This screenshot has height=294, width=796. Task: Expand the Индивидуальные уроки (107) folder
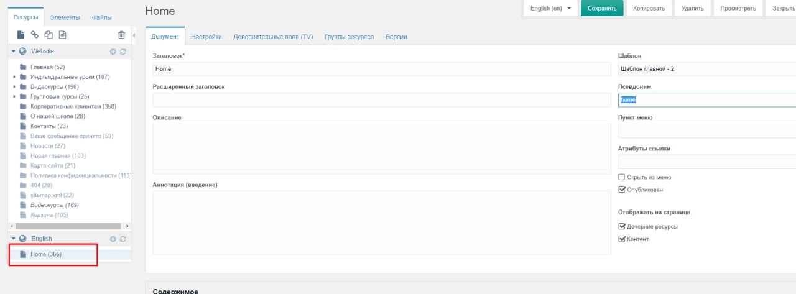tap(14, 77)
